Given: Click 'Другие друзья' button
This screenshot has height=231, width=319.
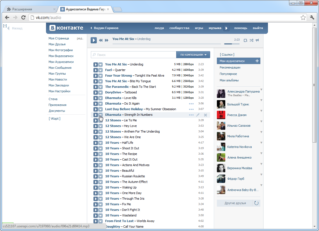Looking at the screenshot, I should pyautogui.click(x=235, y=203).
